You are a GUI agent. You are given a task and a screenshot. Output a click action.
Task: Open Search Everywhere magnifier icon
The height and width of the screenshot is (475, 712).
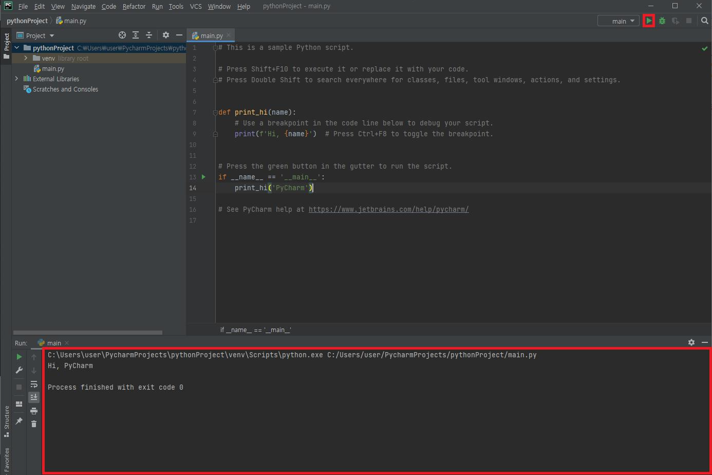tap(705, 21)
